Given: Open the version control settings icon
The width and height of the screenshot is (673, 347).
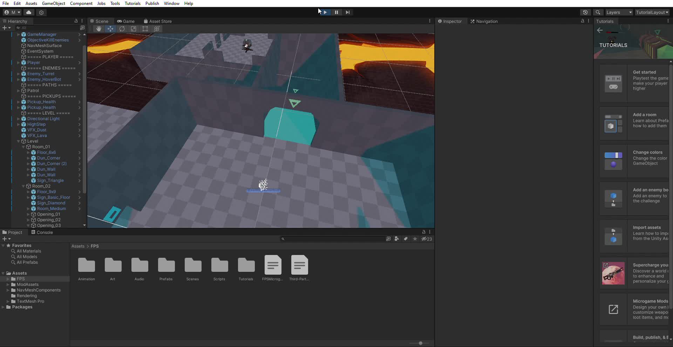Looking at the screenshot, I should [x=41, y=12].
